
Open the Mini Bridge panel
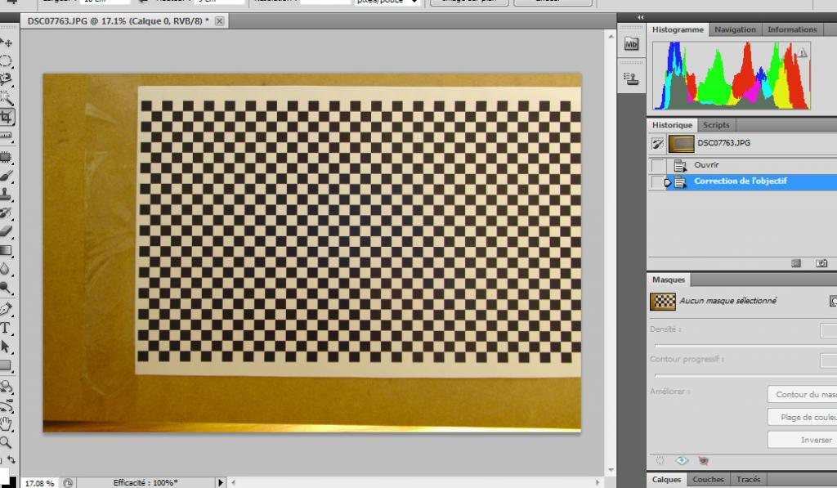coord(632,44)
